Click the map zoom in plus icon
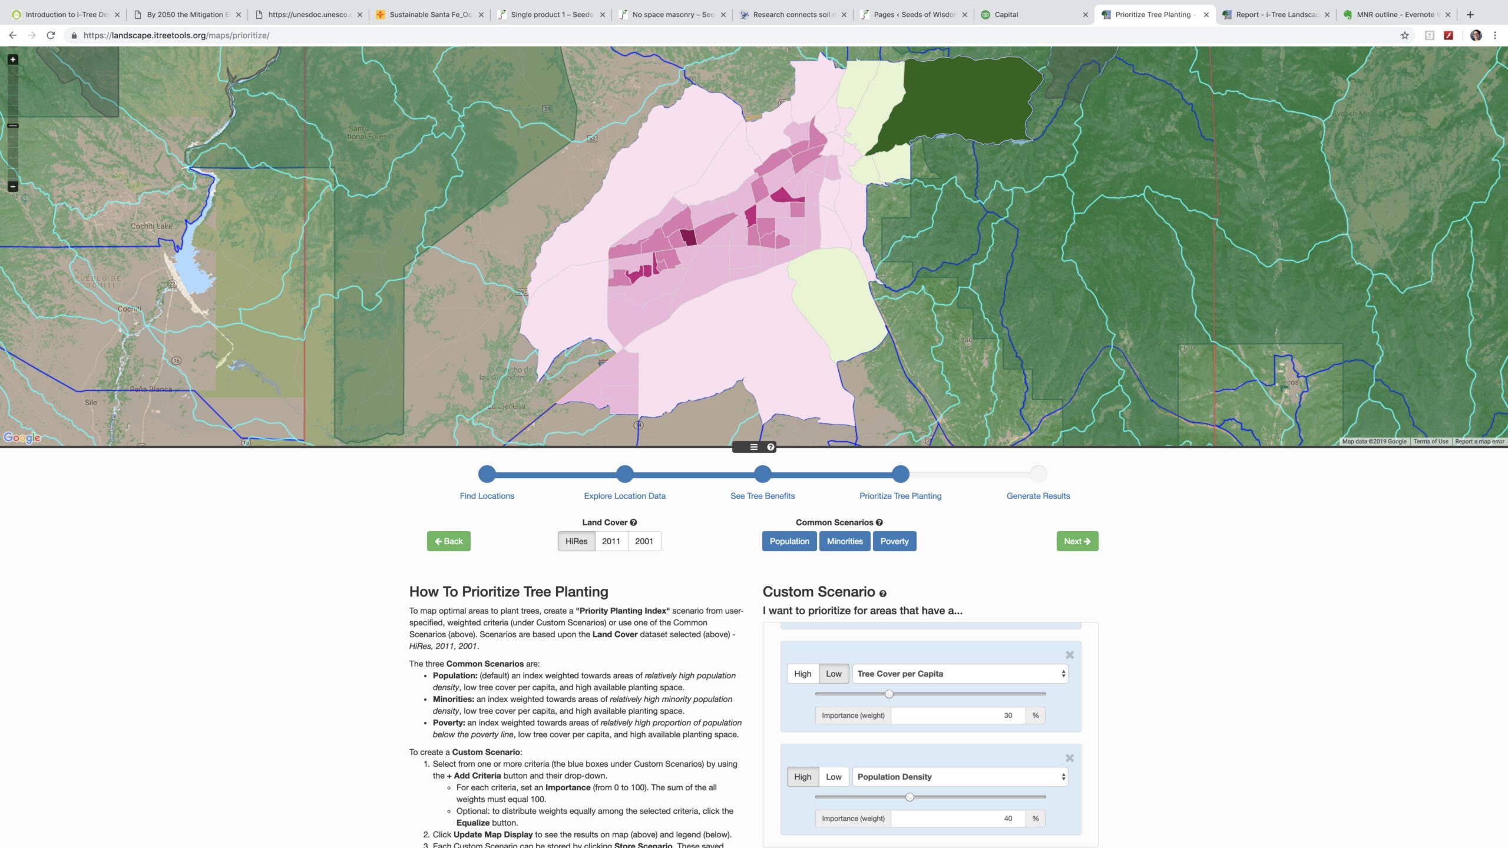The width and height of the screenshot is (1508, 848). pos(12,59)
